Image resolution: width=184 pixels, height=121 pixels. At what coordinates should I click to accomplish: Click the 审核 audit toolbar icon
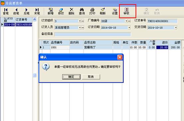click(x=126, y=11)
